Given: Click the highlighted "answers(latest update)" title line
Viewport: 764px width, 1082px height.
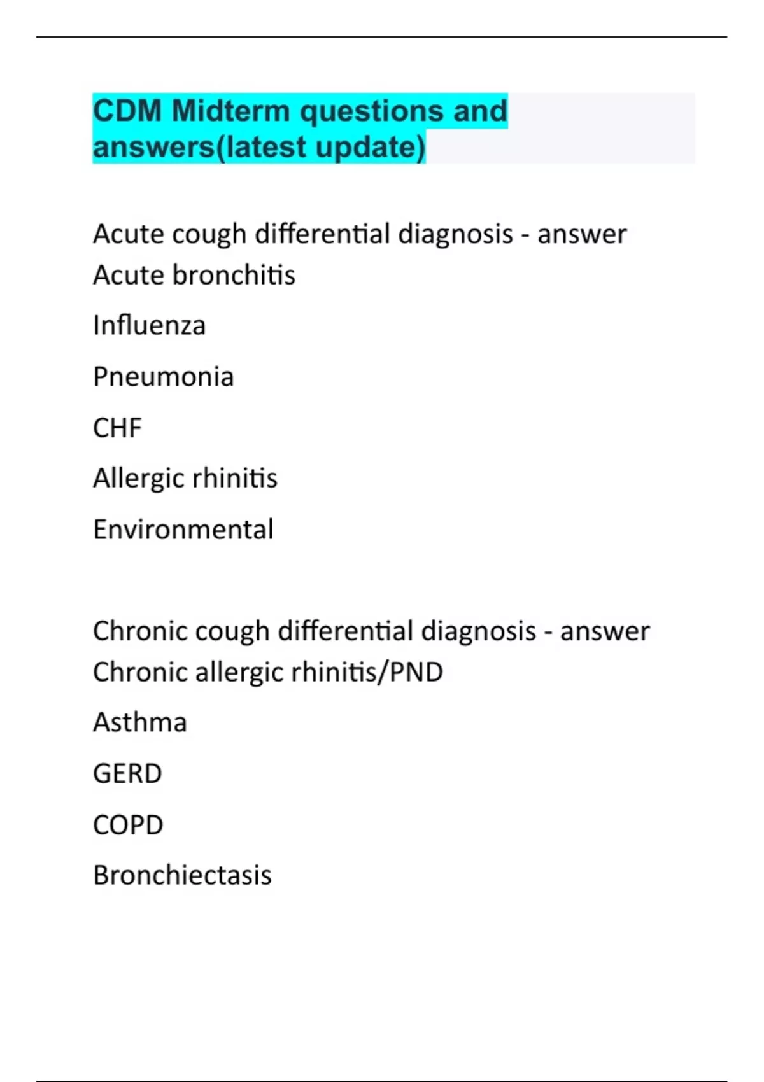Looking at the screenshot, I should click(258, 147).
